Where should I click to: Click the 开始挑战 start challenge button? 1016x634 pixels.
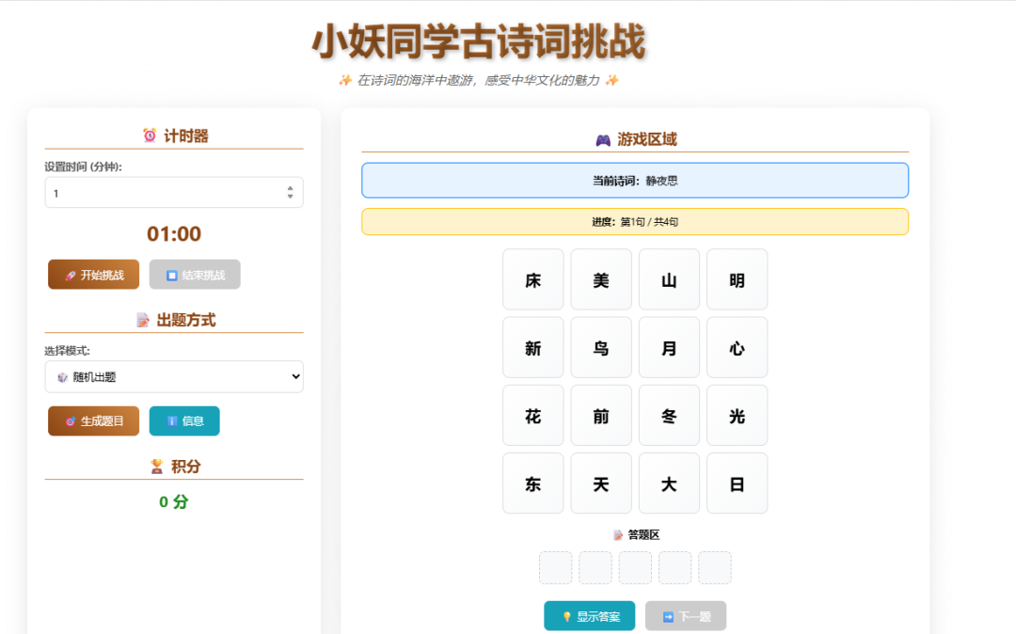tap(93, 275)
